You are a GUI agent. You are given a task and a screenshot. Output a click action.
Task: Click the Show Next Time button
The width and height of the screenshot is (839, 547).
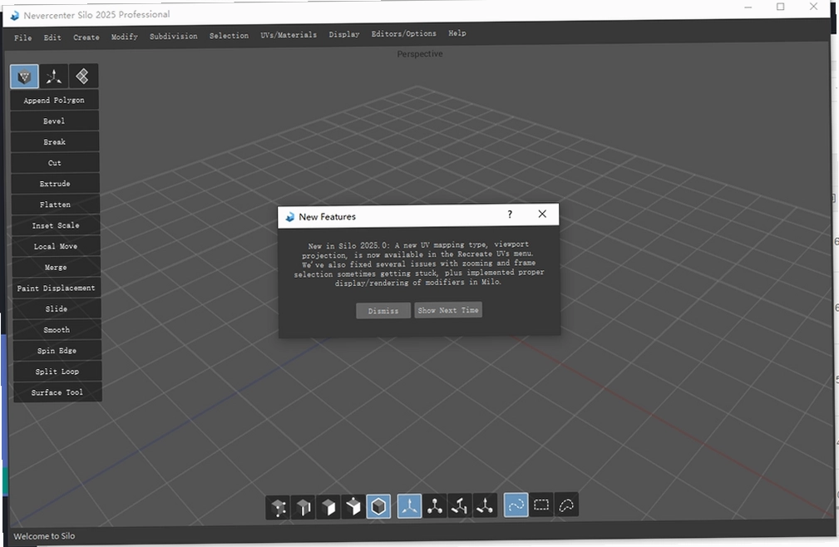(x=448, y=310)
